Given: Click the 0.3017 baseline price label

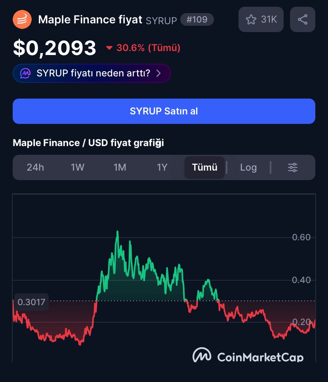Looking at the screenshot, I should (31, 302).
